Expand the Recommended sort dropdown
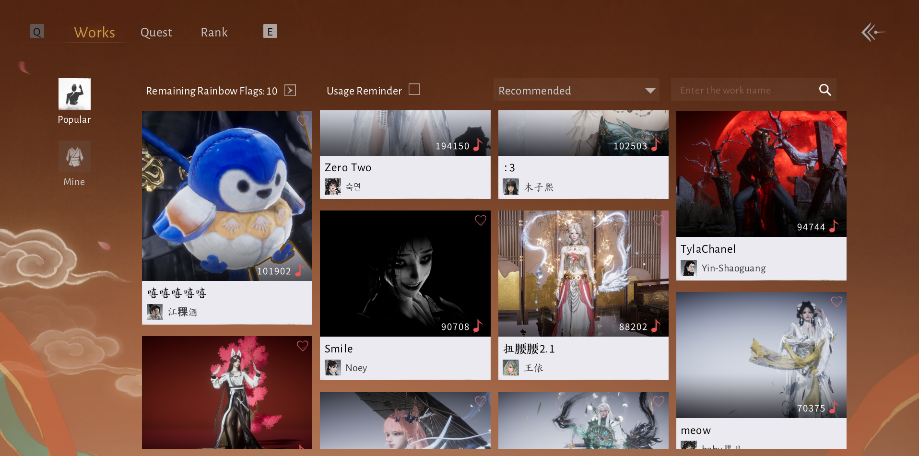This screenshot has height=456, width=919. tap(576, 90)
